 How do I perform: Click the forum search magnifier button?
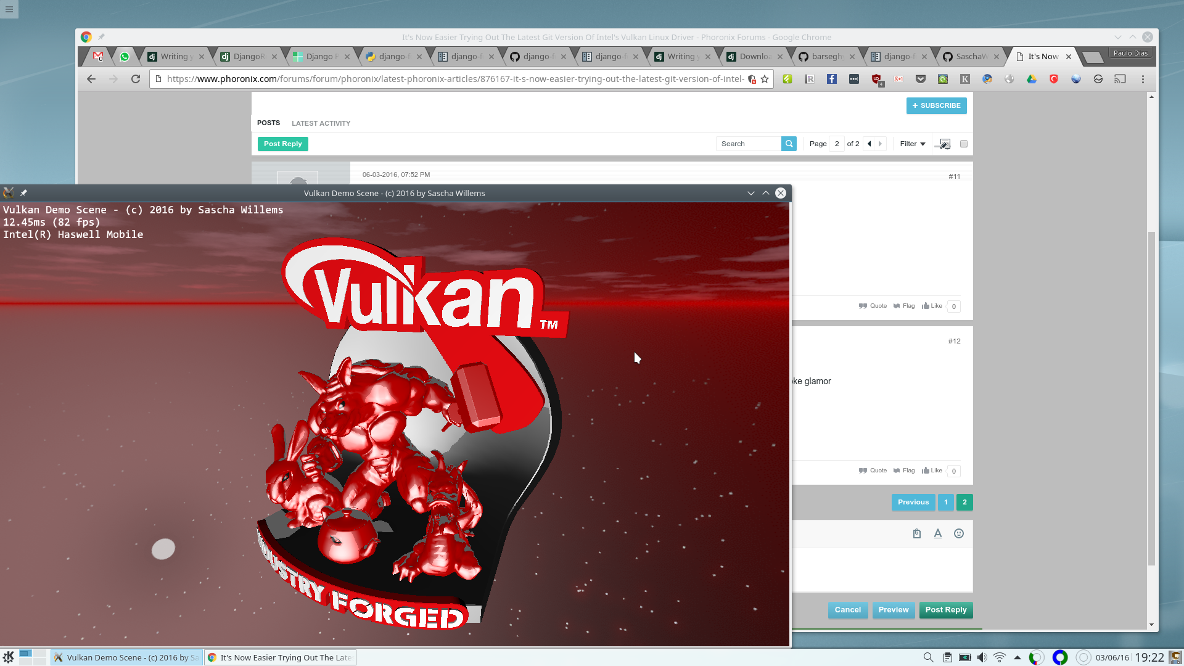coord(789,144)
